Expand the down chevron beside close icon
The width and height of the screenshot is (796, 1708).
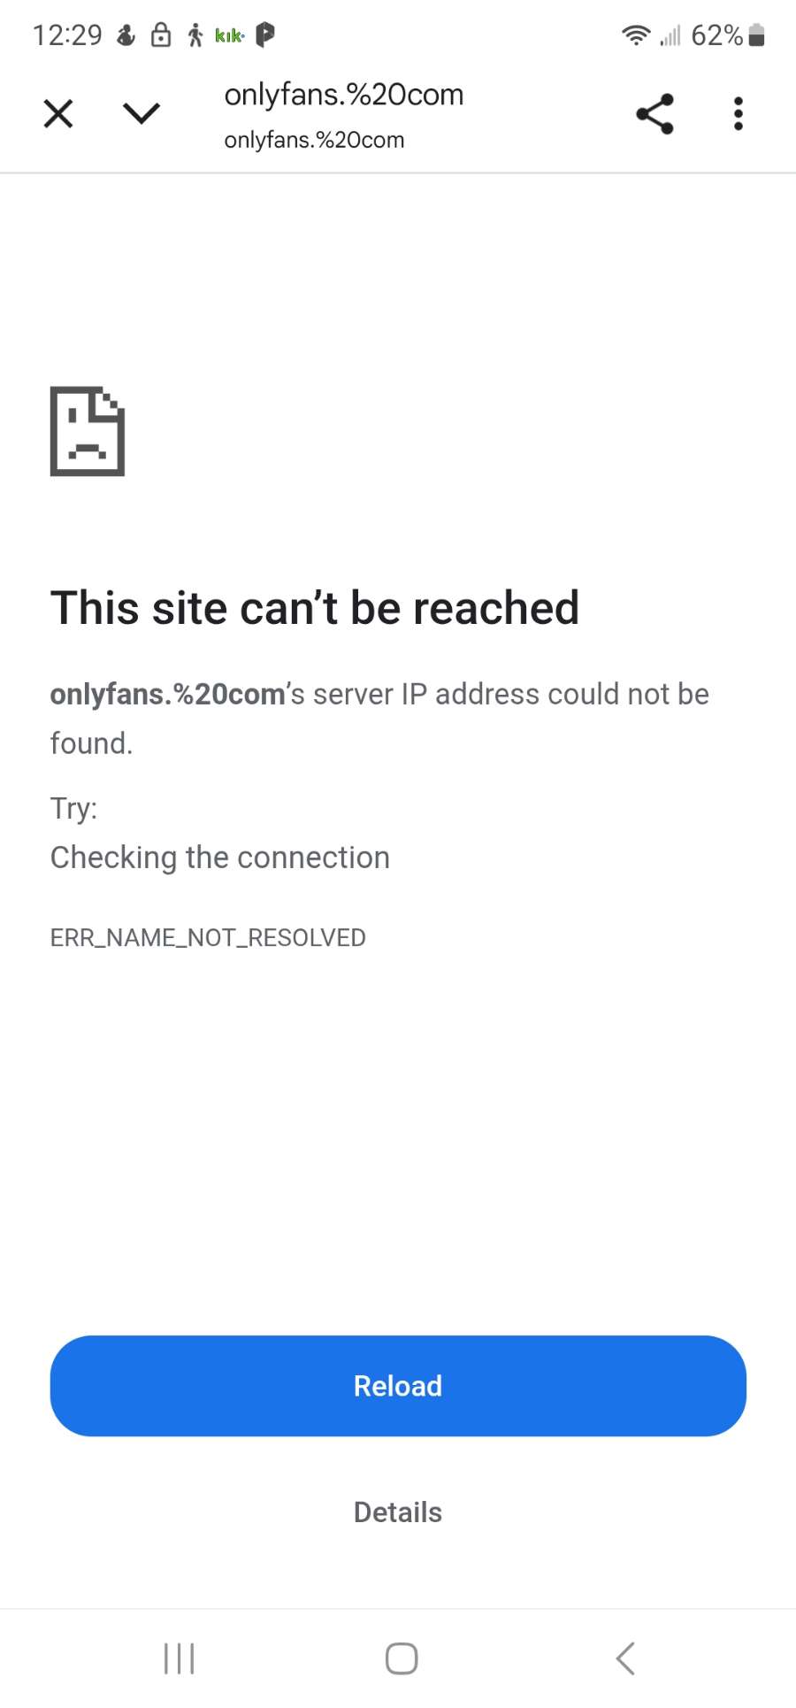click(142, 113)
